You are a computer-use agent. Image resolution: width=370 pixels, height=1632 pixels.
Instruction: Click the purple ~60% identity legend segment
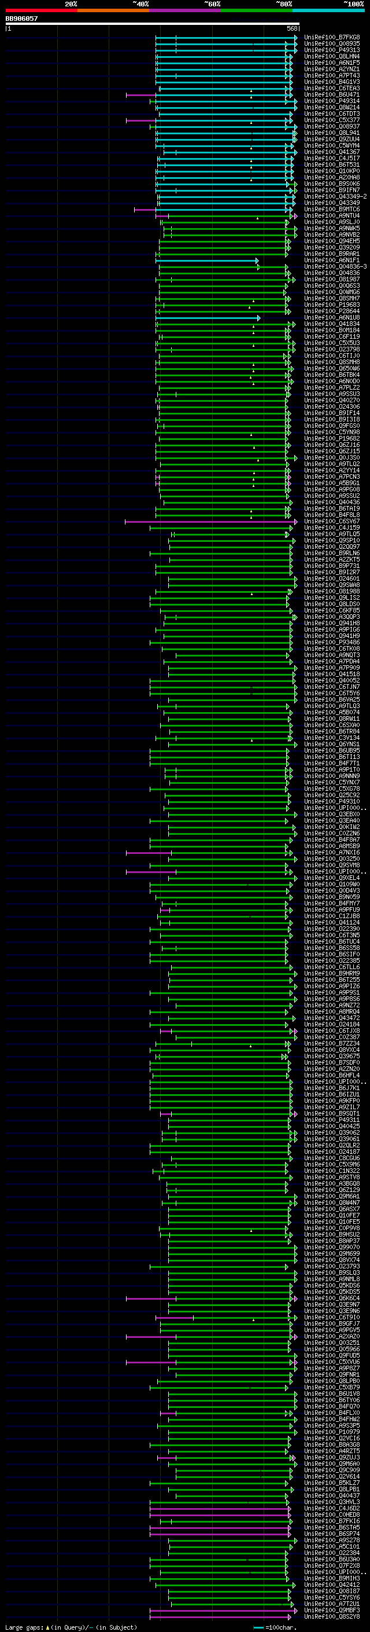pyautogui.click(x=186, y=10)
